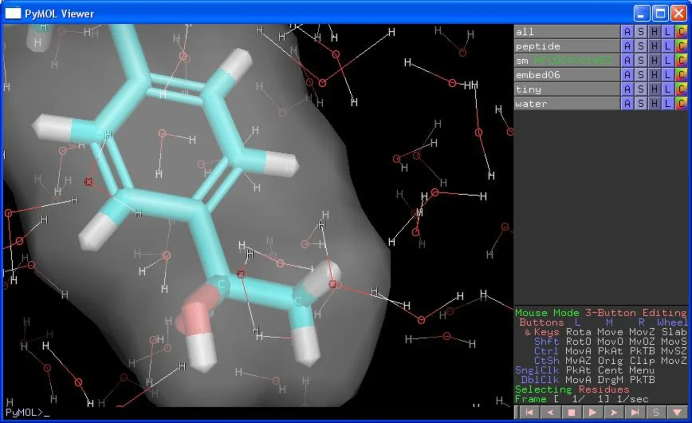
Task: Open the S show menu for tiny
Action: tap(641, 89)
